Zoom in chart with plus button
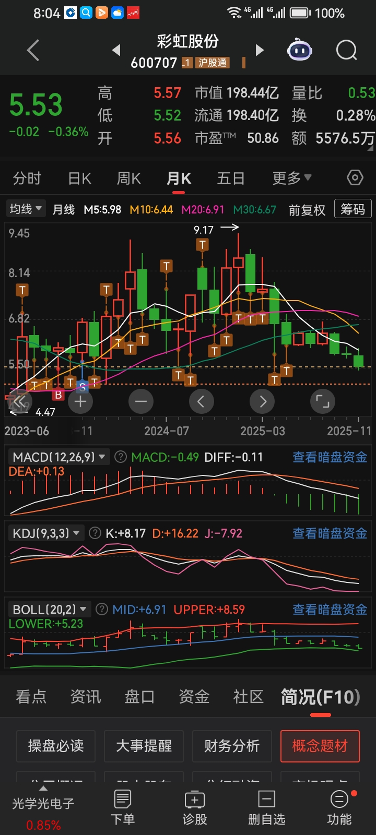The height and width of the screenshot is (835, 376). (80, 401)
